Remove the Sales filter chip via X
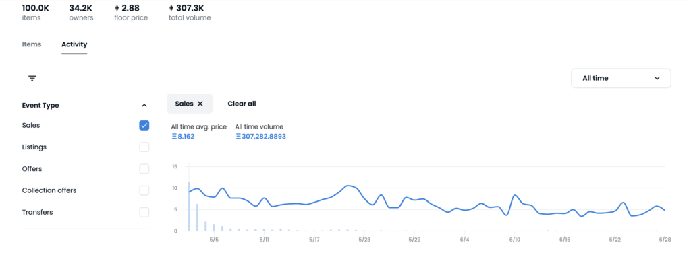The width and height of the screenshot is (691, 257). tap(200, 104)
